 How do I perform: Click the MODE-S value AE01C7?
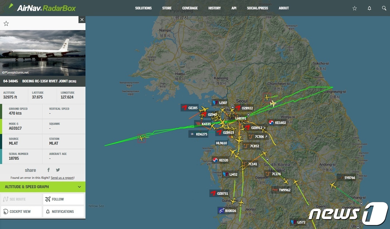pos(15,128)
